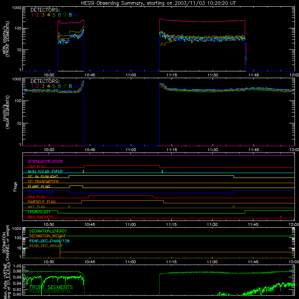Click the SC_IN_SUNLIGHT flag label
The image size is (299, 299).
click(43, 176)
